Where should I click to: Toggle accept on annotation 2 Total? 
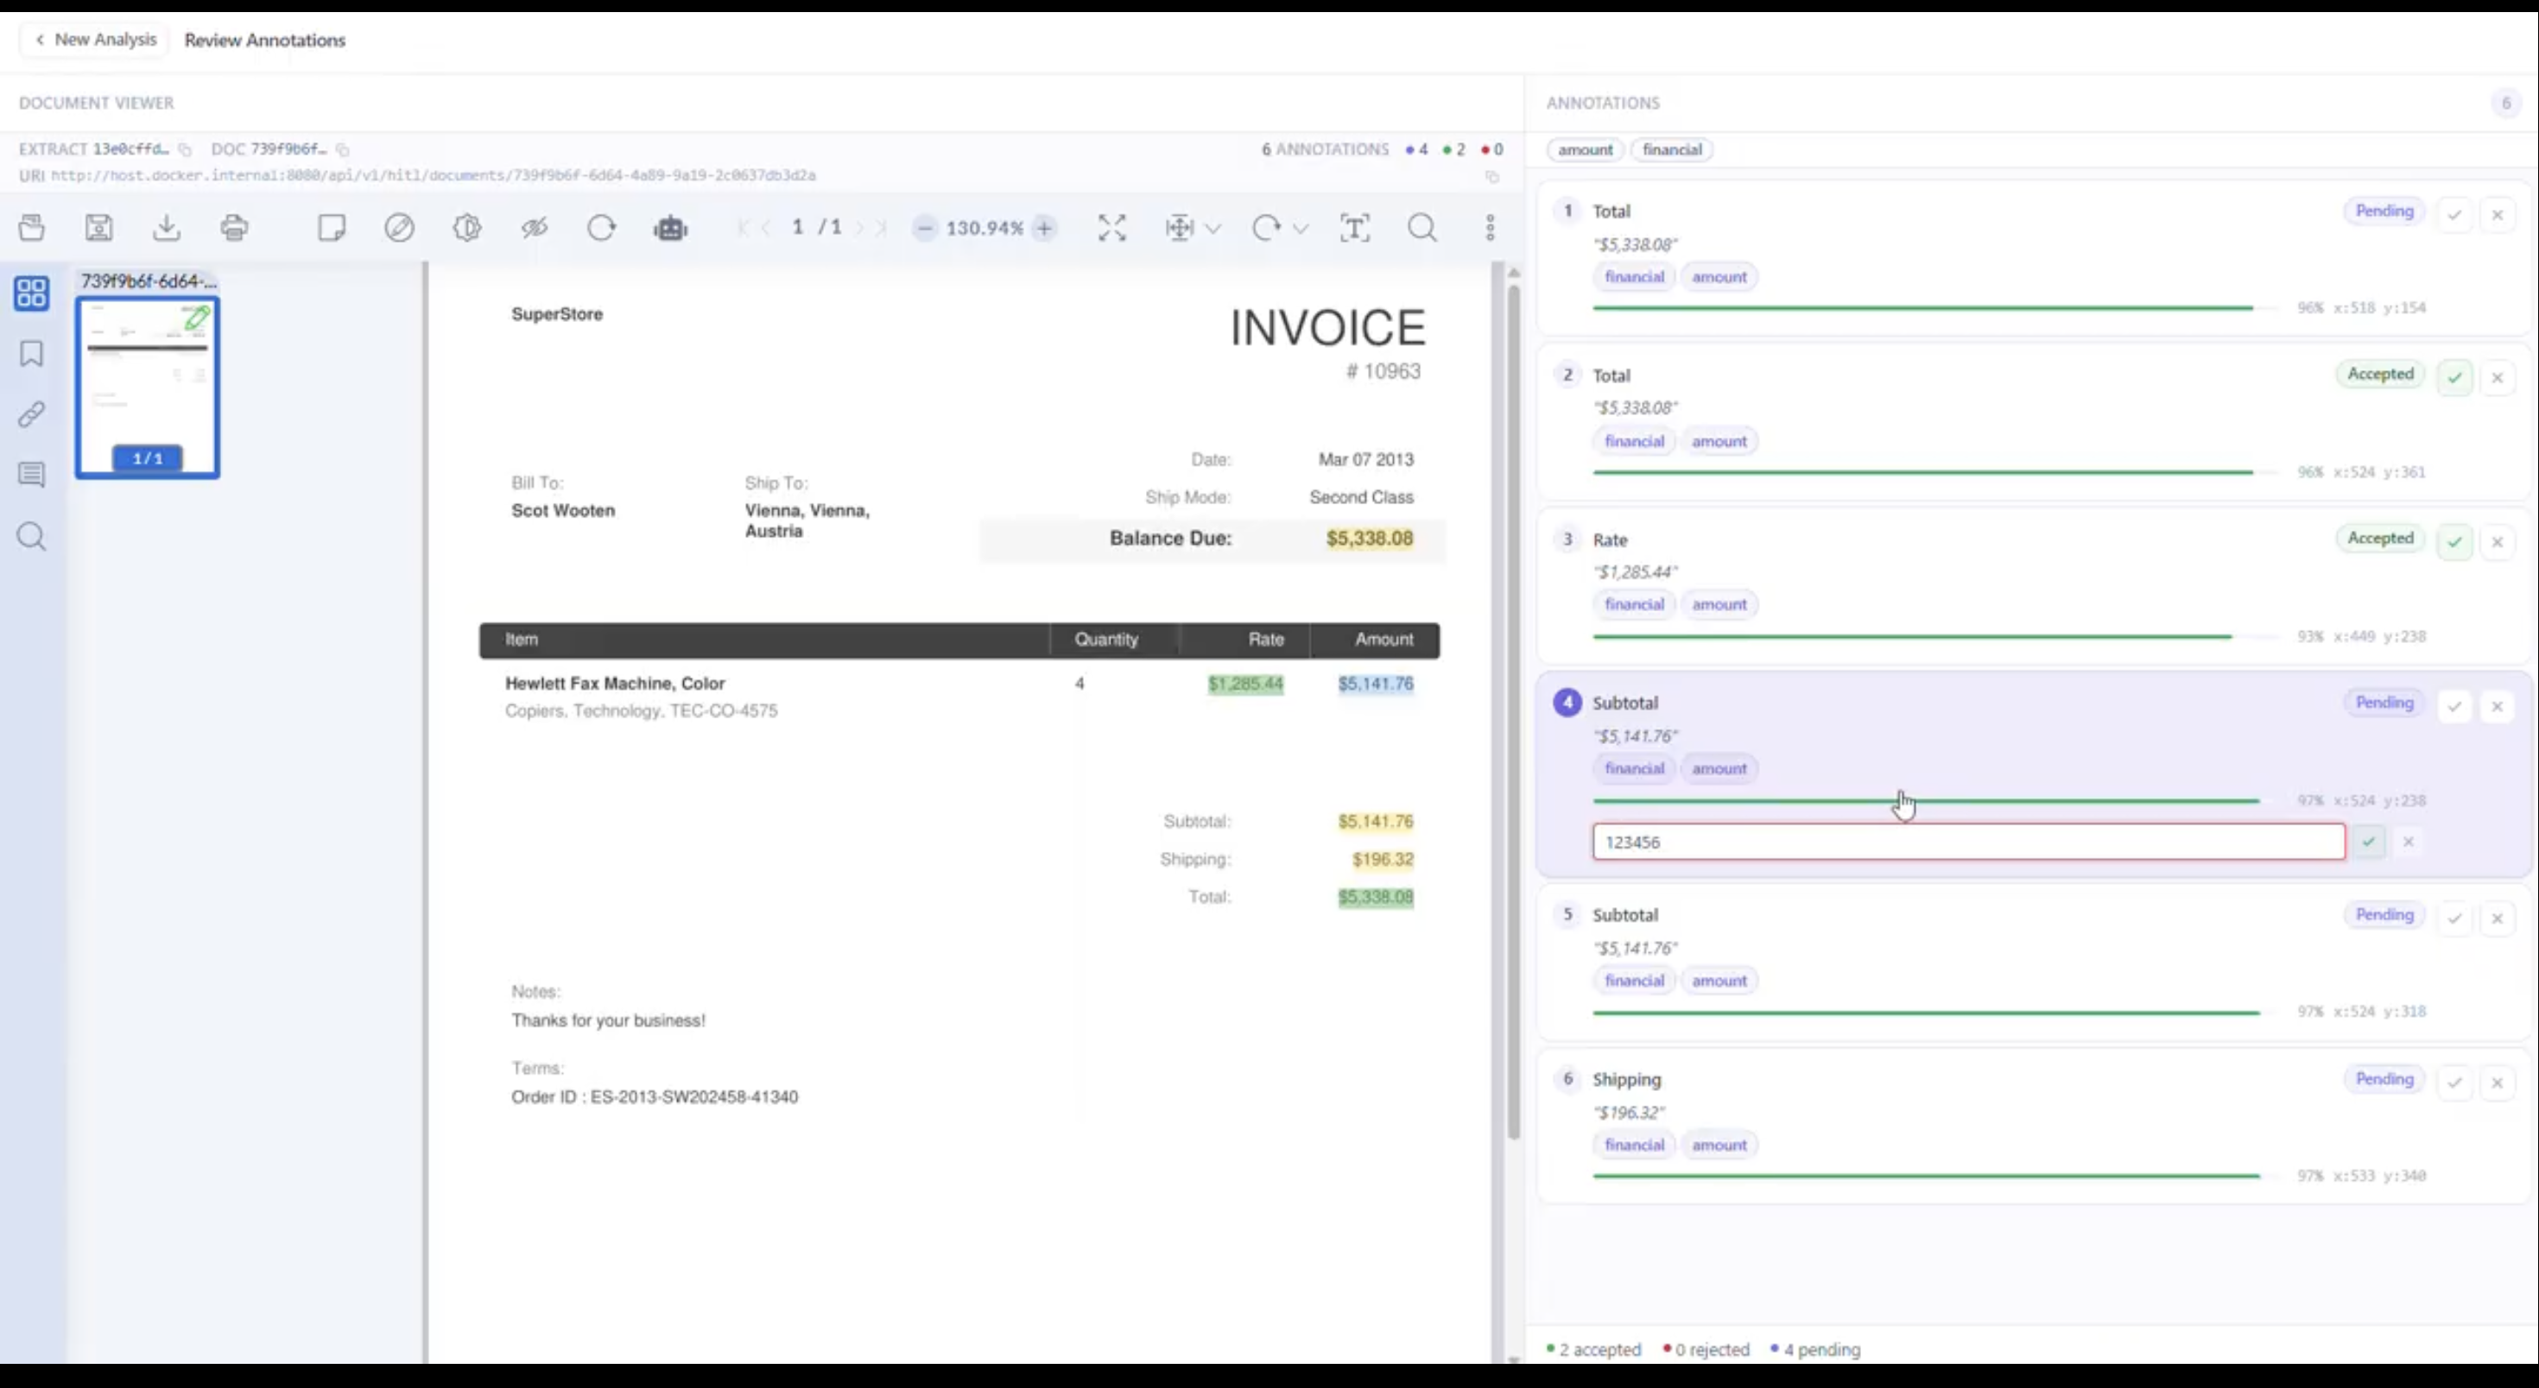pyautogui.click(x=2454, y=377)
